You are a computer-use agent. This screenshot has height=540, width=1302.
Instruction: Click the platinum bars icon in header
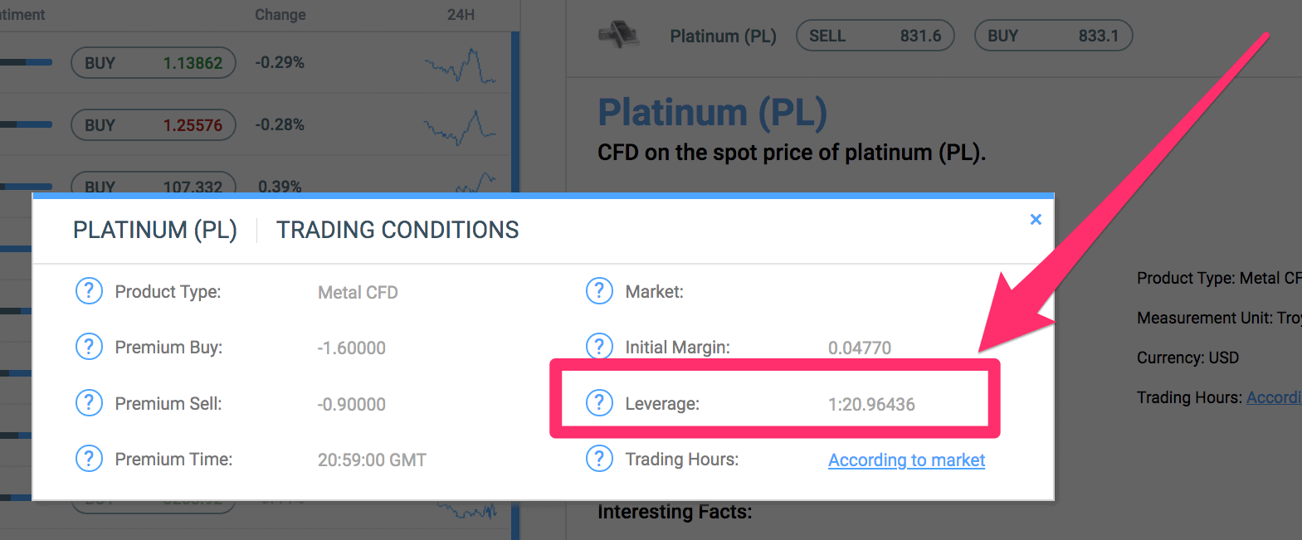pos(618,35)
